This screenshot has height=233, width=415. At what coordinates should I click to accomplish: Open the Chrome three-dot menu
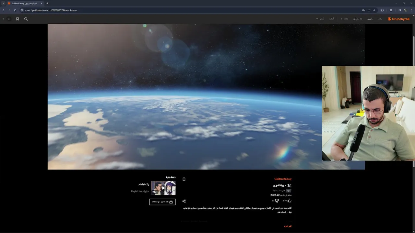tap(411, 10)
